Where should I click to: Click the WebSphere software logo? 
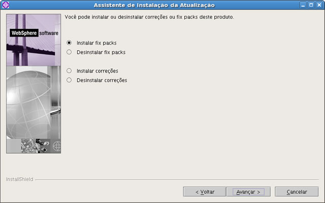(35, 33)
